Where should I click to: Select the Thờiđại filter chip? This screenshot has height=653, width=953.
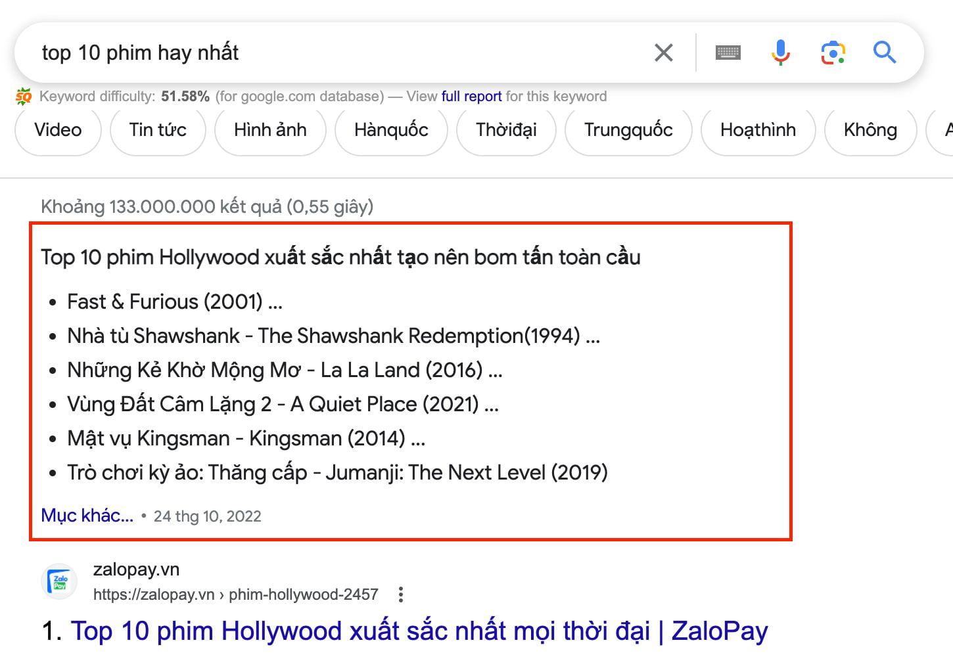[506, 130]
